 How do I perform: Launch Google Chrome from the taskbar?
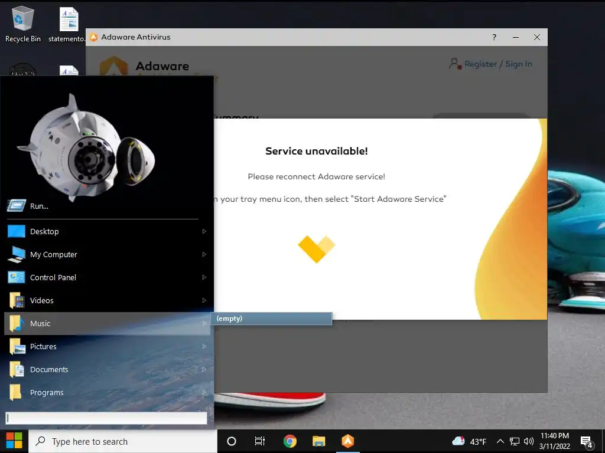click(x=290, y=441)
